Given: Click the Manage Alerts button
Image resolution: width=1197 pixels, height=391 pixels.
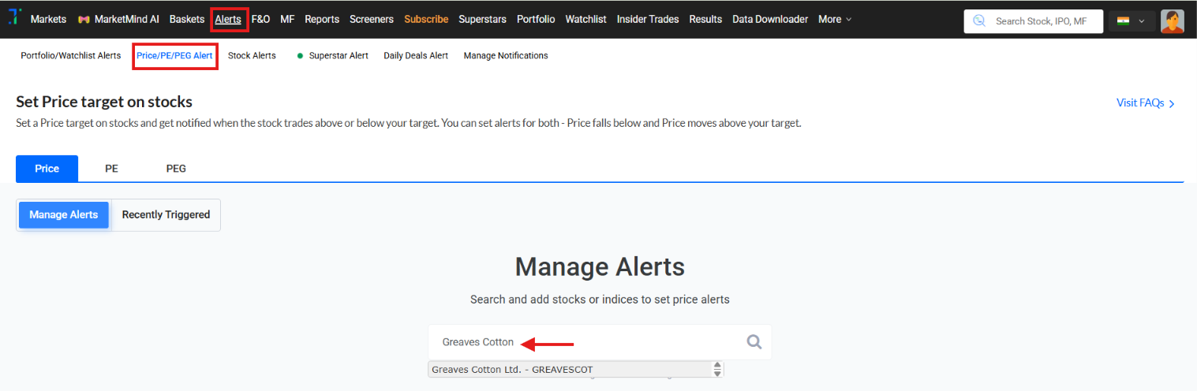Looking at the screenshot, I should [x=64, y=215].
